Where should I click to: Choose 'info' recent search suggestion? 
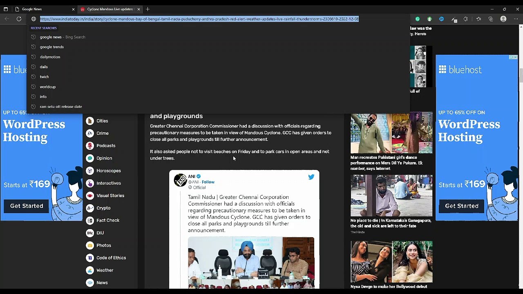tap(218, 96)
